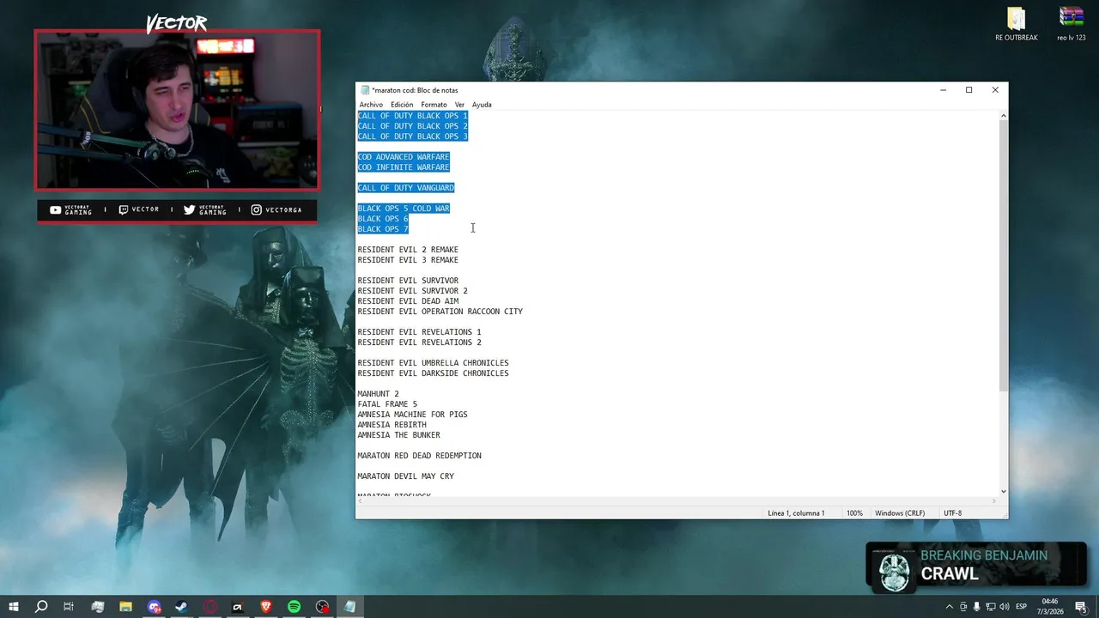Open Spotify from the taskbar
Image resolution: width=1099 pixels, height=618 pixels.
click(x=294, y=607)
